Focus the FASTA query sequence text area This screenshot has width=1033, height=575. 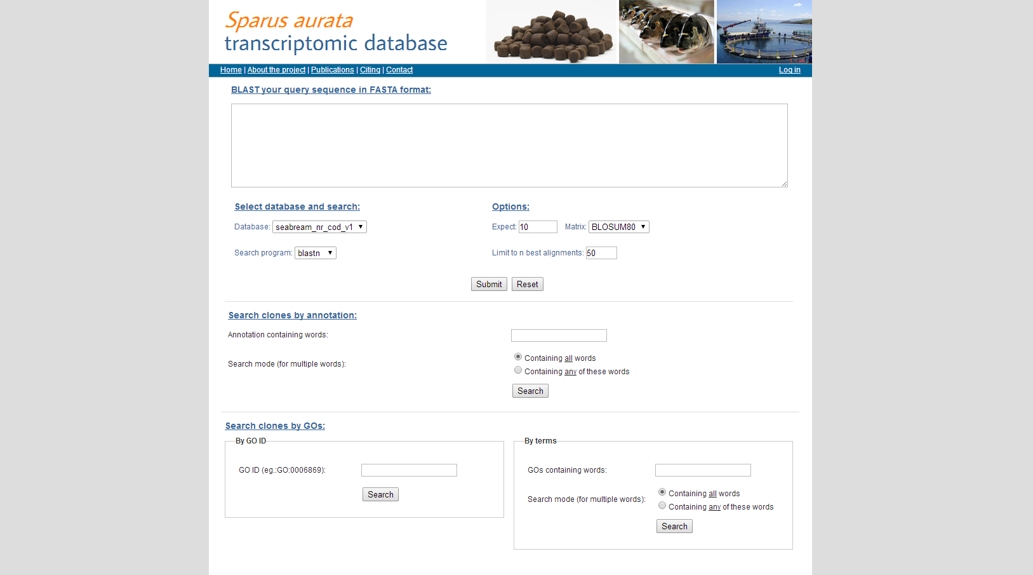(x=509, y=145)
